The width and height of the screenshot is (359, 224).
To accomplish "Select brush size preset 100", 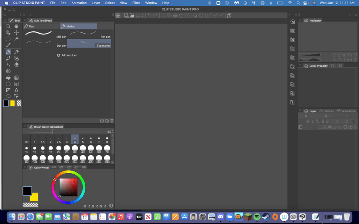I will (34, 159).
